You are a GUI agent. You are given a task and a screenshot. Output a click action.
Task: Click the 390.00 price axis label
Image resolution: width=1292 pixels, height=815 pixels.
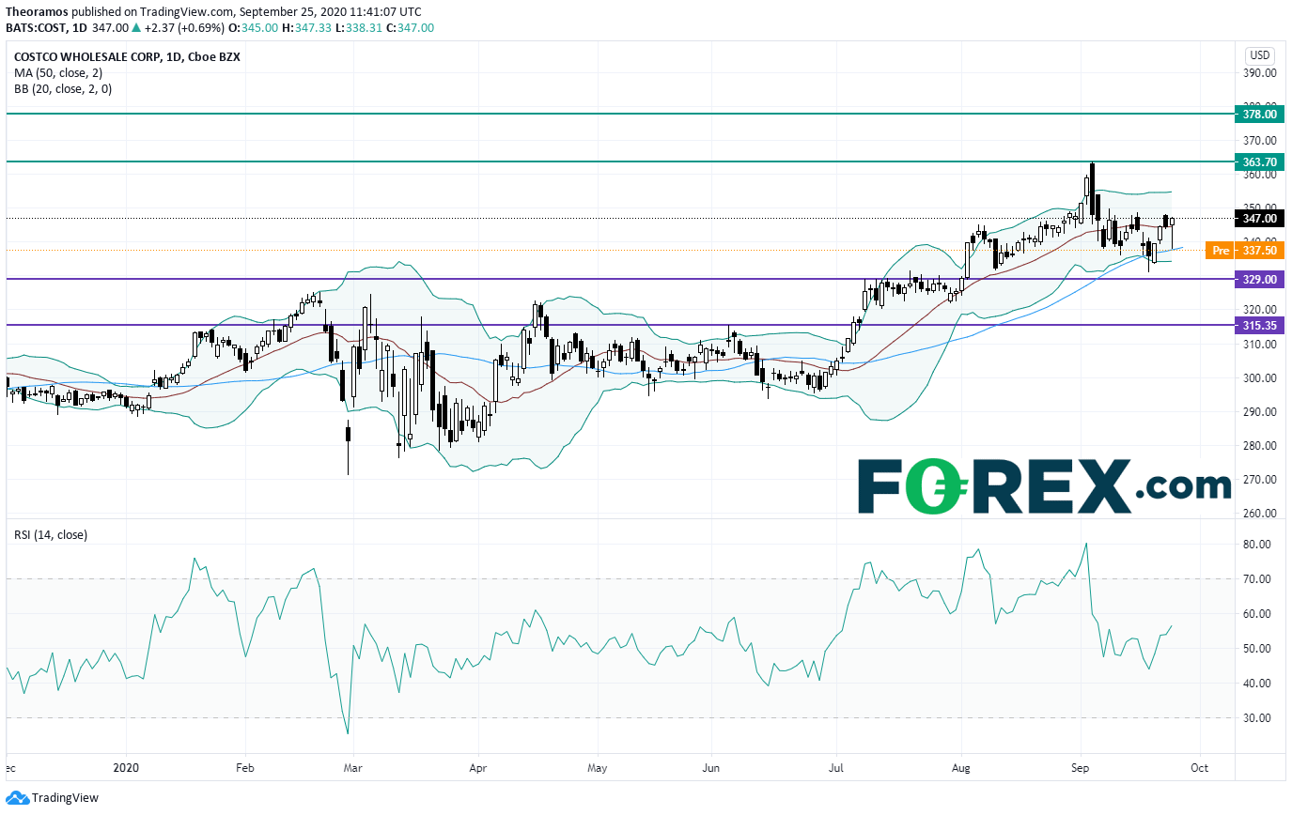(1258, 72)
